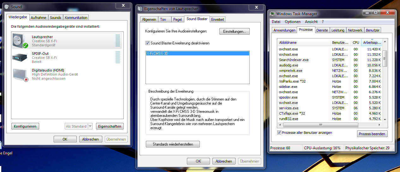Open the Sounds tab
Viewport: 400px width, 172px height.
(x=56, y=18)
